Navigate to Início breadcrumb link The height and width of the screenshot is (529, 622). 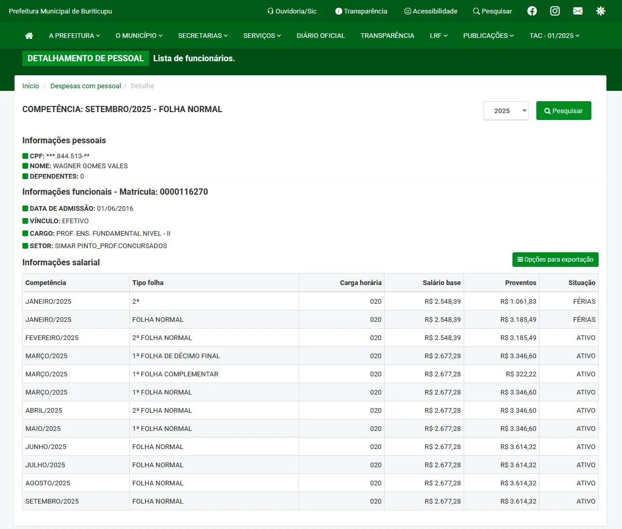(x=31, y=86)
